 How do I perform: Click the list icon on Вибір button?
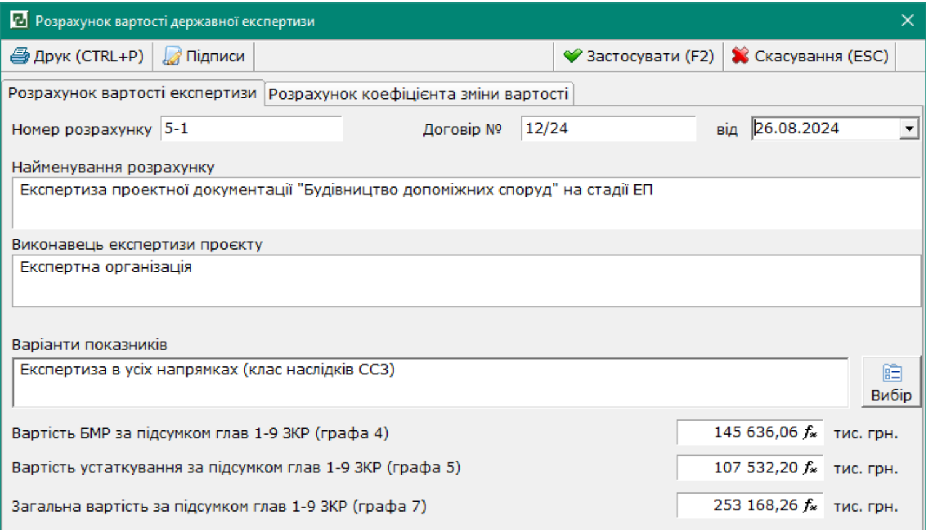(x=892, y=373)
